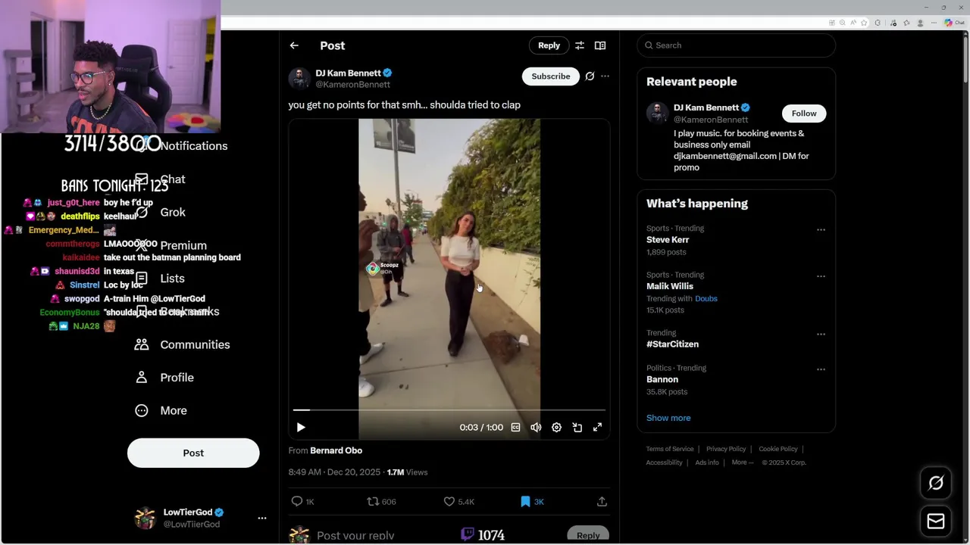Click the Subscribe button
This screenshot has height=545, width=970.
(550, 76)
